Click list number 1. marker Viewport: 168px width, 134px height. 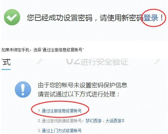(39, 111)
